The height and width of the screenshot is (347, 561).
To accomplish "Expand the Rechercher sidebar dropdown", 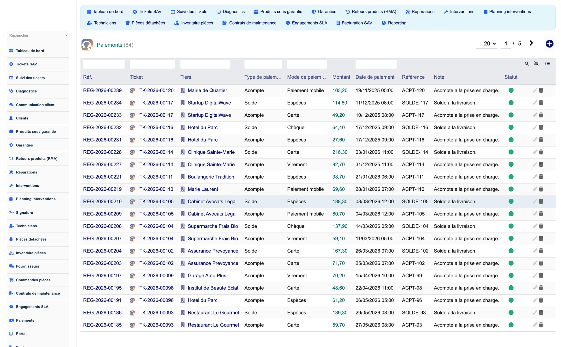I will click(x=66, y=35).
